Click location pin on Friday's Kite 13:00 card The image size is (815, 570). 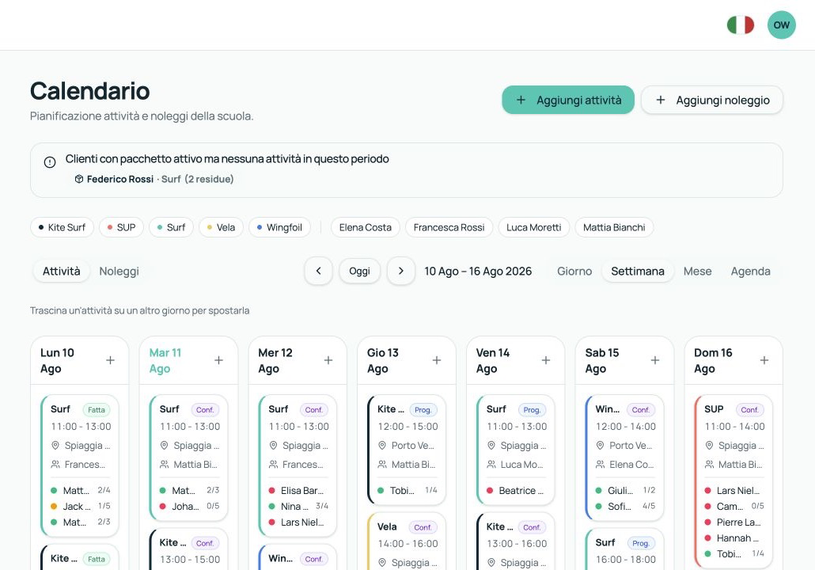[491, 562]
